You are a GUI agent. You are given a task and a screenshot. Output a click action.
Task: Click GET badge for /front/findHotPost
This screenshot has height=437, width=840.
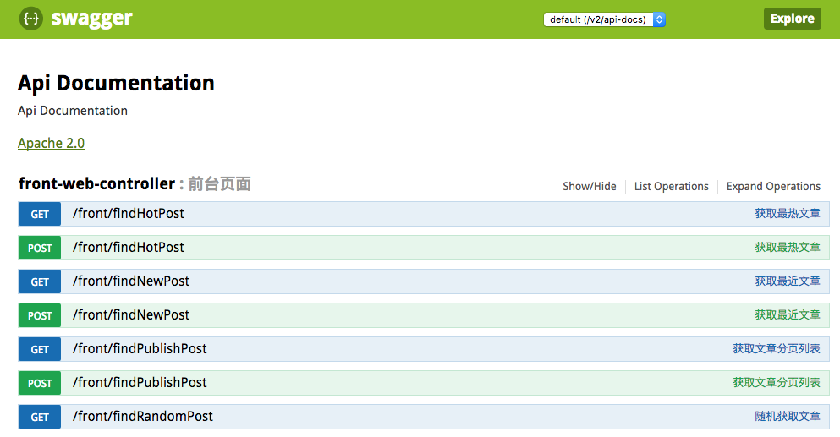click(x=40, y=214)
